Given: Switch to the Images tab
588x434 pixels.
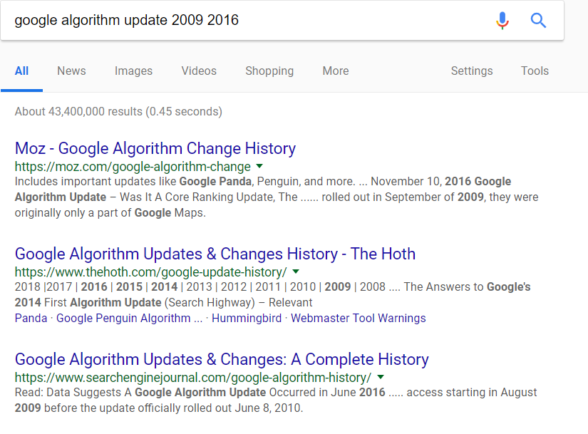Looking at the screenshot, I should pos(133,71).
